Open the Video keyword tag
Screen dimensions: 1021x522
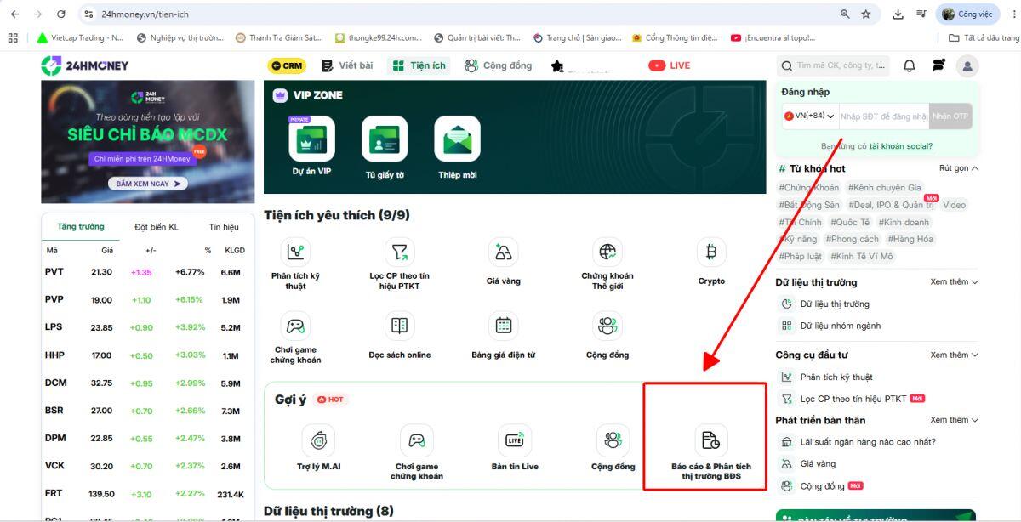tap(954, 205)
